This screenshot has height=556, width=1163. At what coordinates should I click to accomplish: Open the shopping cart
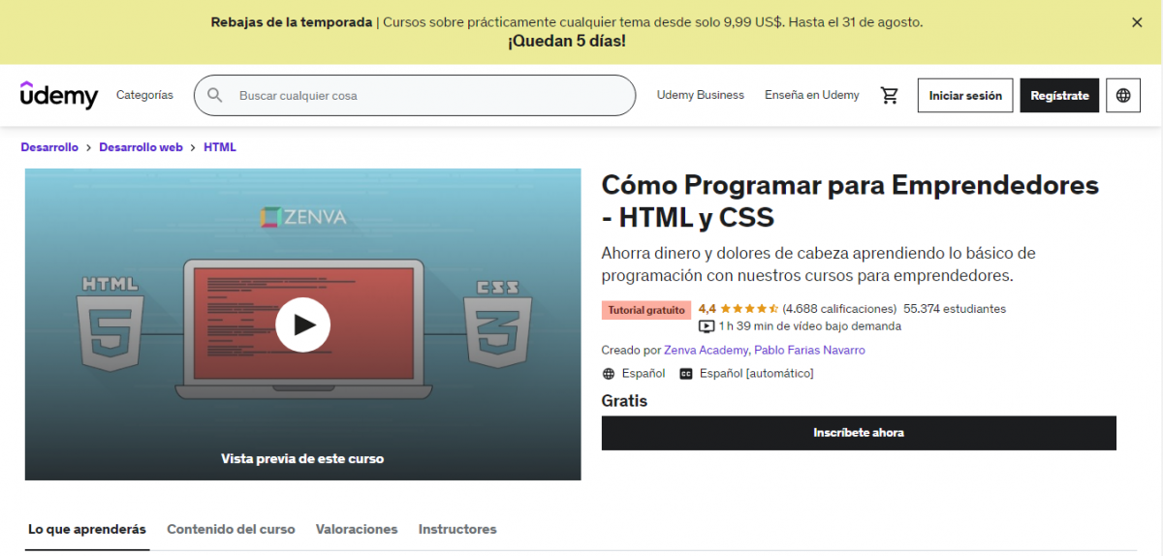tap(889, 95)
